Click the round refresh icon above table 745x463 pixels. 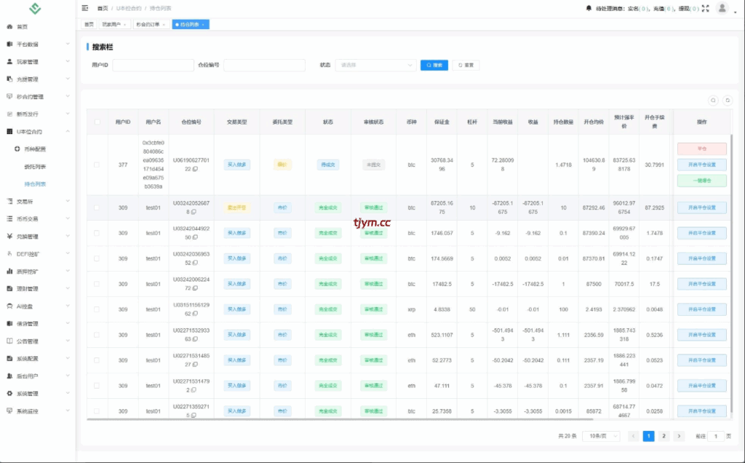pyautogui.click(x=727, y=100)
